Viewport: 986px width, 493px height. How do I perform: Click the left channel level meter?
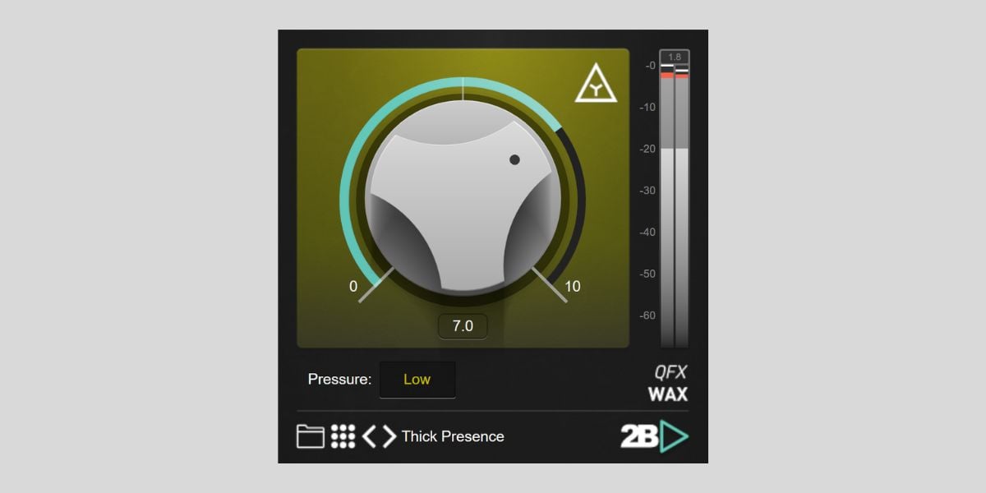(667, 205)
